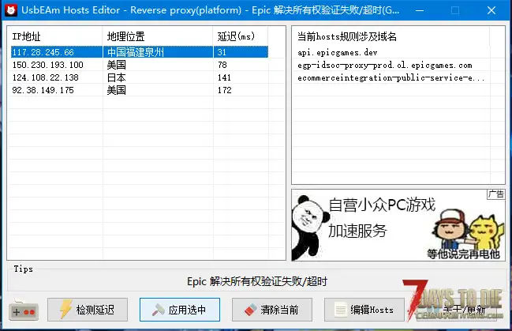Click the 广告 ad label tag
This screenshot has height=331, width=512.
coord(496,194)
